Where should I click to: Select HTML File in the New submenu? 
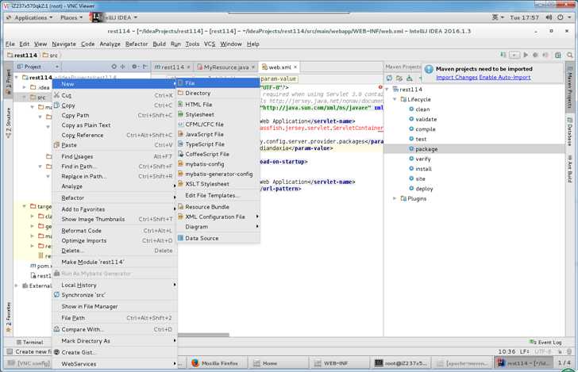tap(218, 105)
